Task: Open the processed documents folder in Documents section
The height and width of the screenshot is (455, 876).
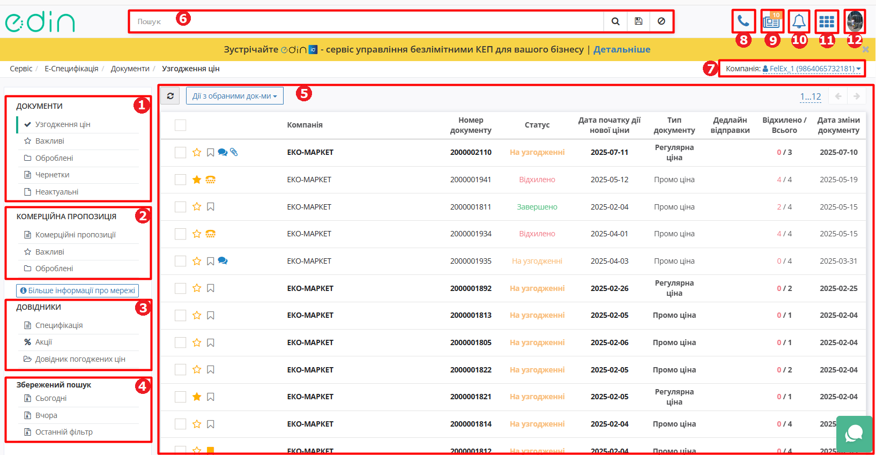Action: (54, 158)
